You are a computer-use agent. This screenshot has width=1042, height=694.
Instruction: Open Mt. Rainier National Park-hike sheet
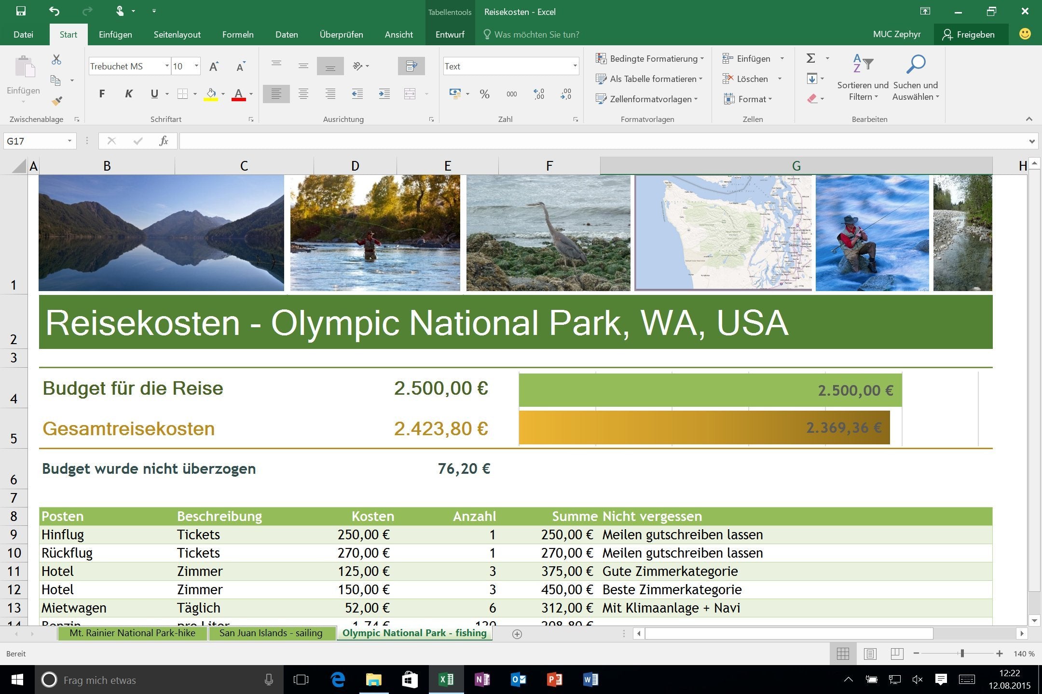click(133, 633)
